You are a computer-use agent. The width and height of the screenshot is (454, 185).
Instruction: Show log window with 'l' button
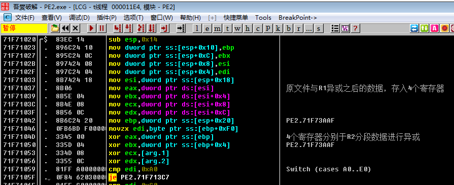[x=197, y=28]
